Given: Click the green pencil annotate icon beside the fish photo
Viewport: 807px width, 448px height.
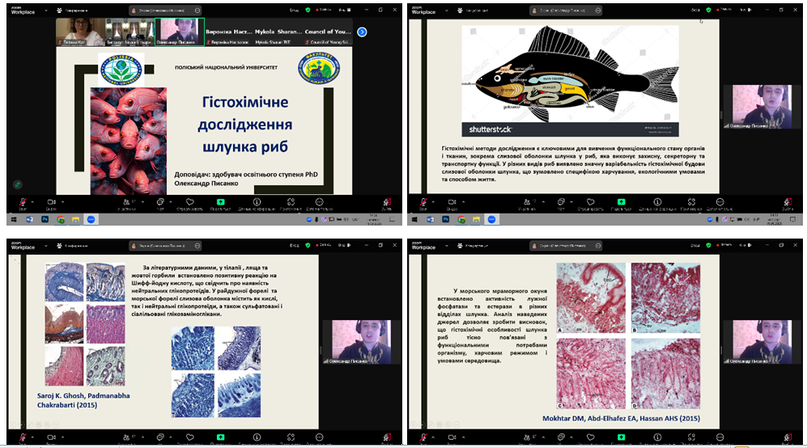Looking at the screenshot, I should (17, 184).
